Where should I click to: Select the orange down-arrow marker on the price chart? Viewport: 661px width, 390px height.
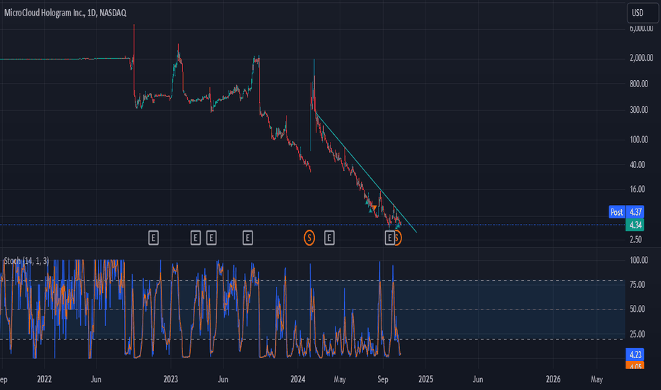374,208
